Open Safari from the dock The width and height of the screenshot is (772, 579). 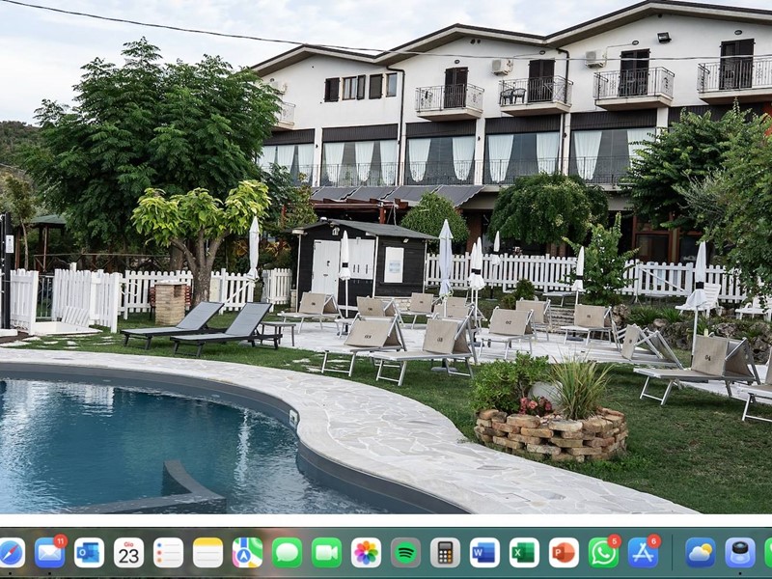tap(10, 553)
